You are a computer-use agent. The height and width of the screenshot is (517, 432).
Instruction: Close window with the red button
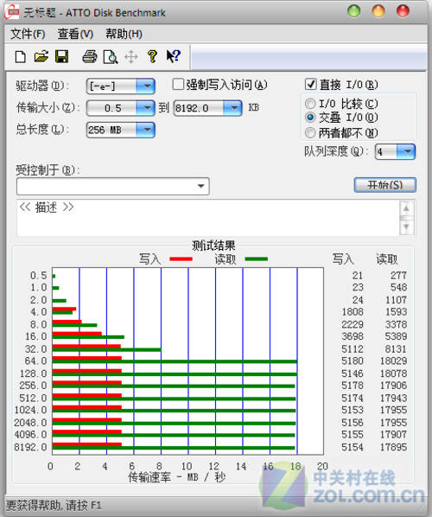pos(403,11)
